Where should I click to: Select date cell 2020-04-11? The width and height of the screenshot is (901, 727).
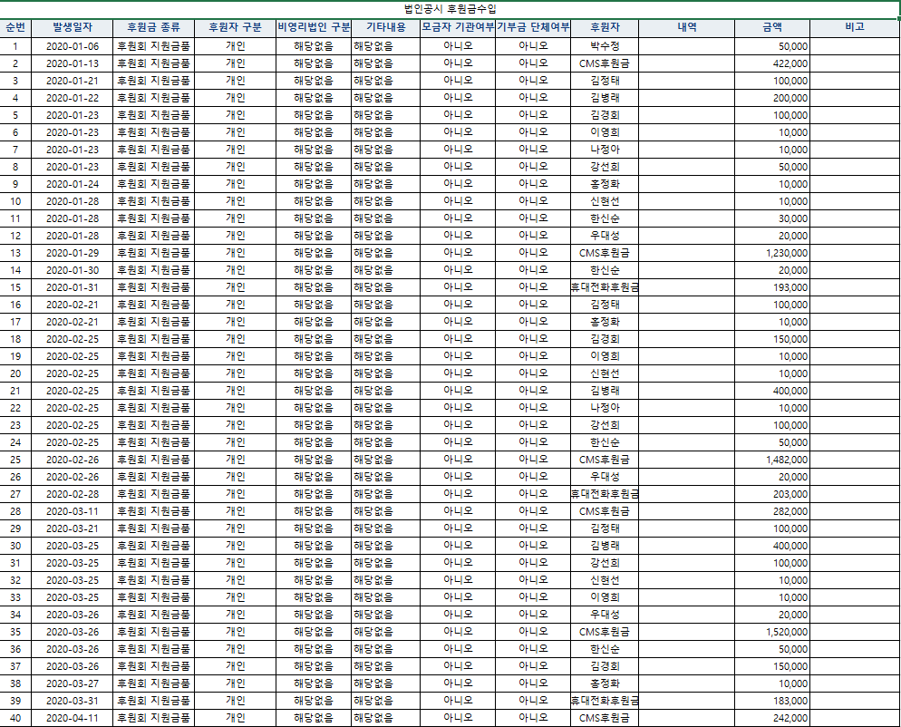(73, 718)
